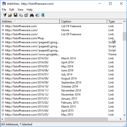Viewport: 127px width, 127px height.
Task: Open address in browser via globe page icon
Action: (x=37, y=15)
